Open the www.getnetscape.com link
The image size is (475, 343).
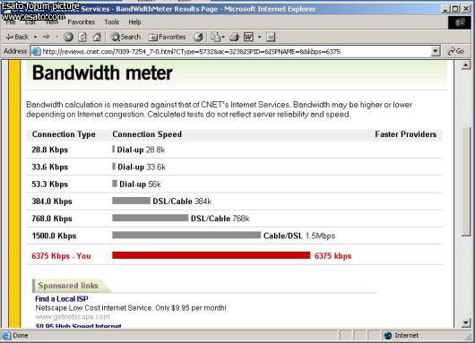(73, 317)
